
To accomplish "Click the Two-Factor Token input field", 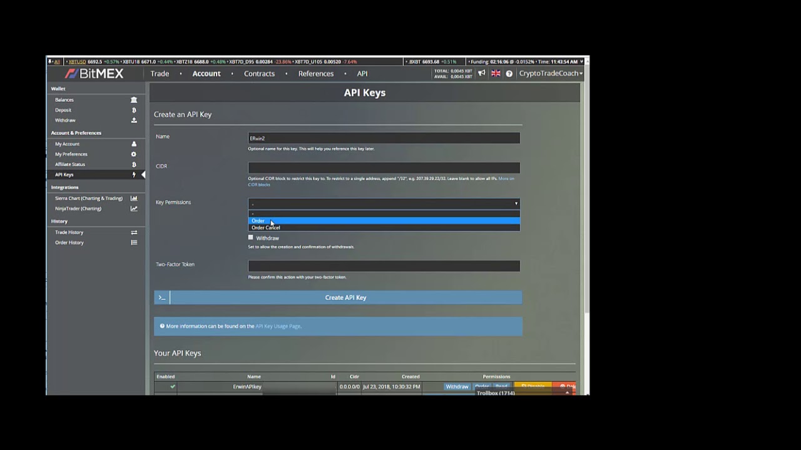I will point(384,266).
